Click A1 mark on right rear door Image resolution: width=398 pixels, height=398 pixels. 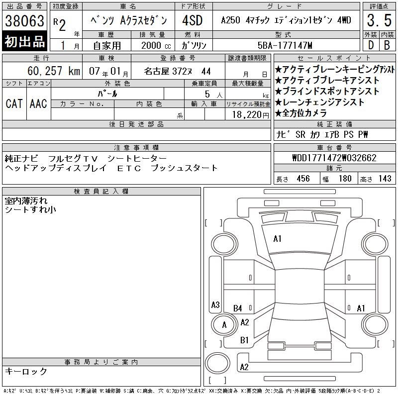point(361,308)
